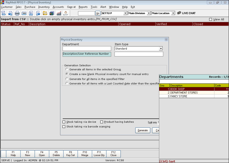
Task: Open the SETTU P user dropdown
Action: click(x=125, y=13)
